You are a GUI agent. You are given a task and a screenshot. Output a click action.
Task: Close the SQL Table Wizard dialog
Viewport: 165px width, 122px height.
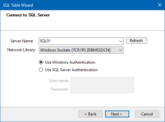160,5
